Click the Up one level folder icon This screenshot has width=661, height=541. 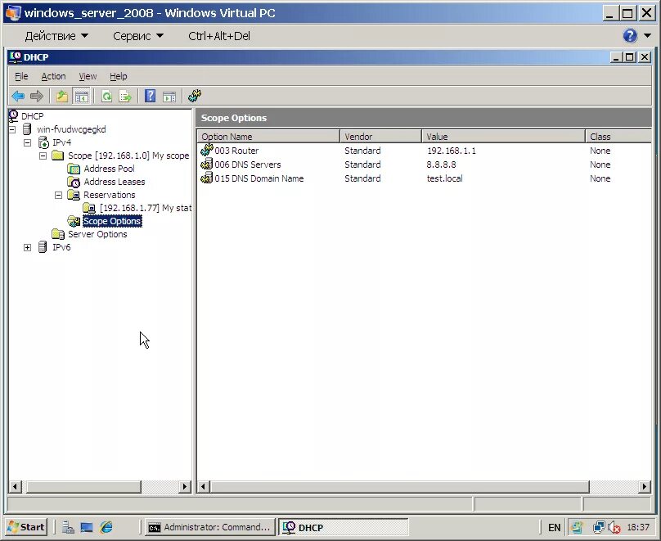coord(62,97)
